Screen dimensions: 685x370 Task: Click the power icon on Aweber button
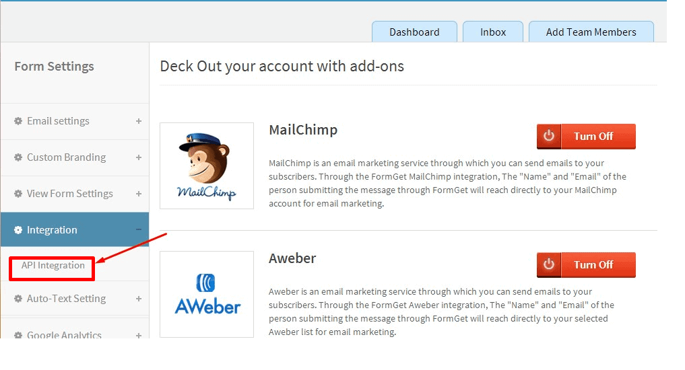pyautogui.click(x=549, y=264)
